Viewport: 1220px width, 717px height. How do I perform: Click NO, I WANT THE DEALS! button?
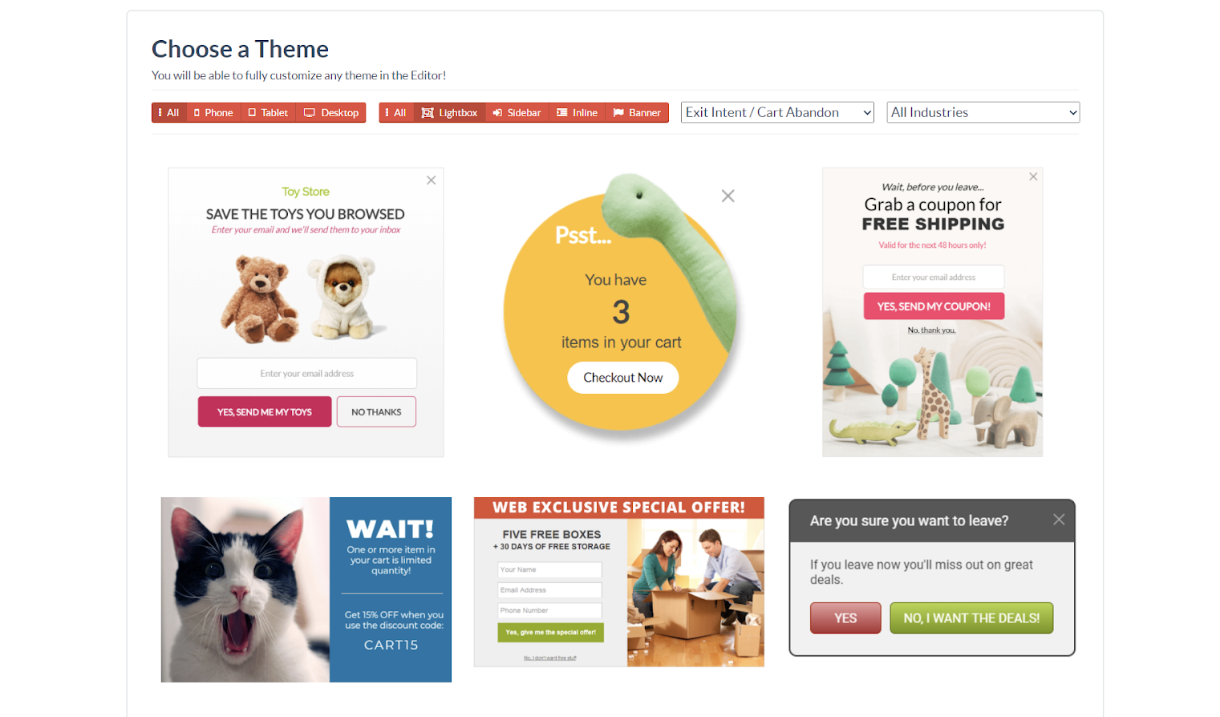[x=971, y=618]
